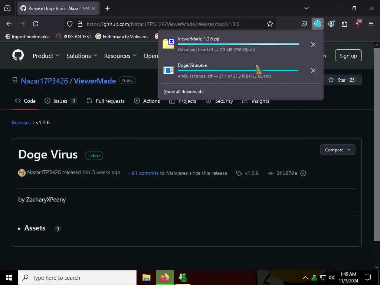Image resolution: width=380 pixels, height=285 pixels.
Task: Expand the Resources menu
Action: coord(121,56)
